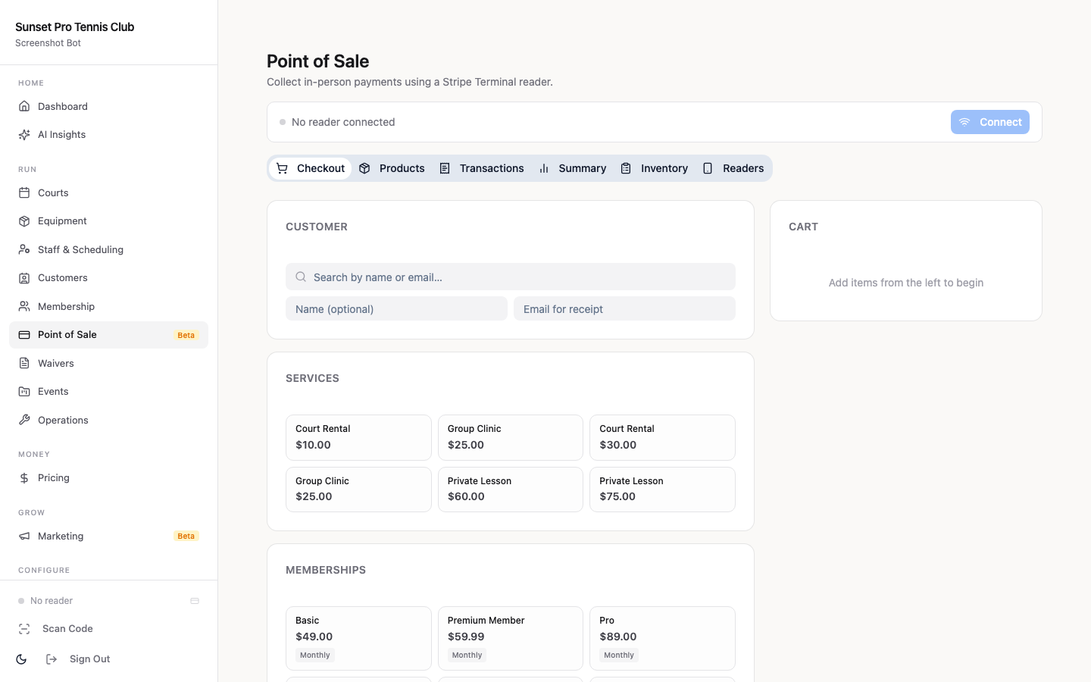Toggle dark mode moon icon
This screenshot has width=1091, height=682.
[21, 659]
